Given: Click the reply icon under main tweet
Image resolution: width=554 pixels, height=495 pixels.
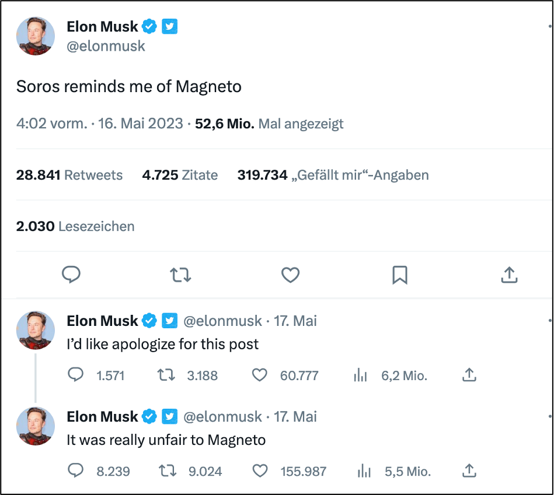Looking at the screenshot, I should click(x=71, y=274).
